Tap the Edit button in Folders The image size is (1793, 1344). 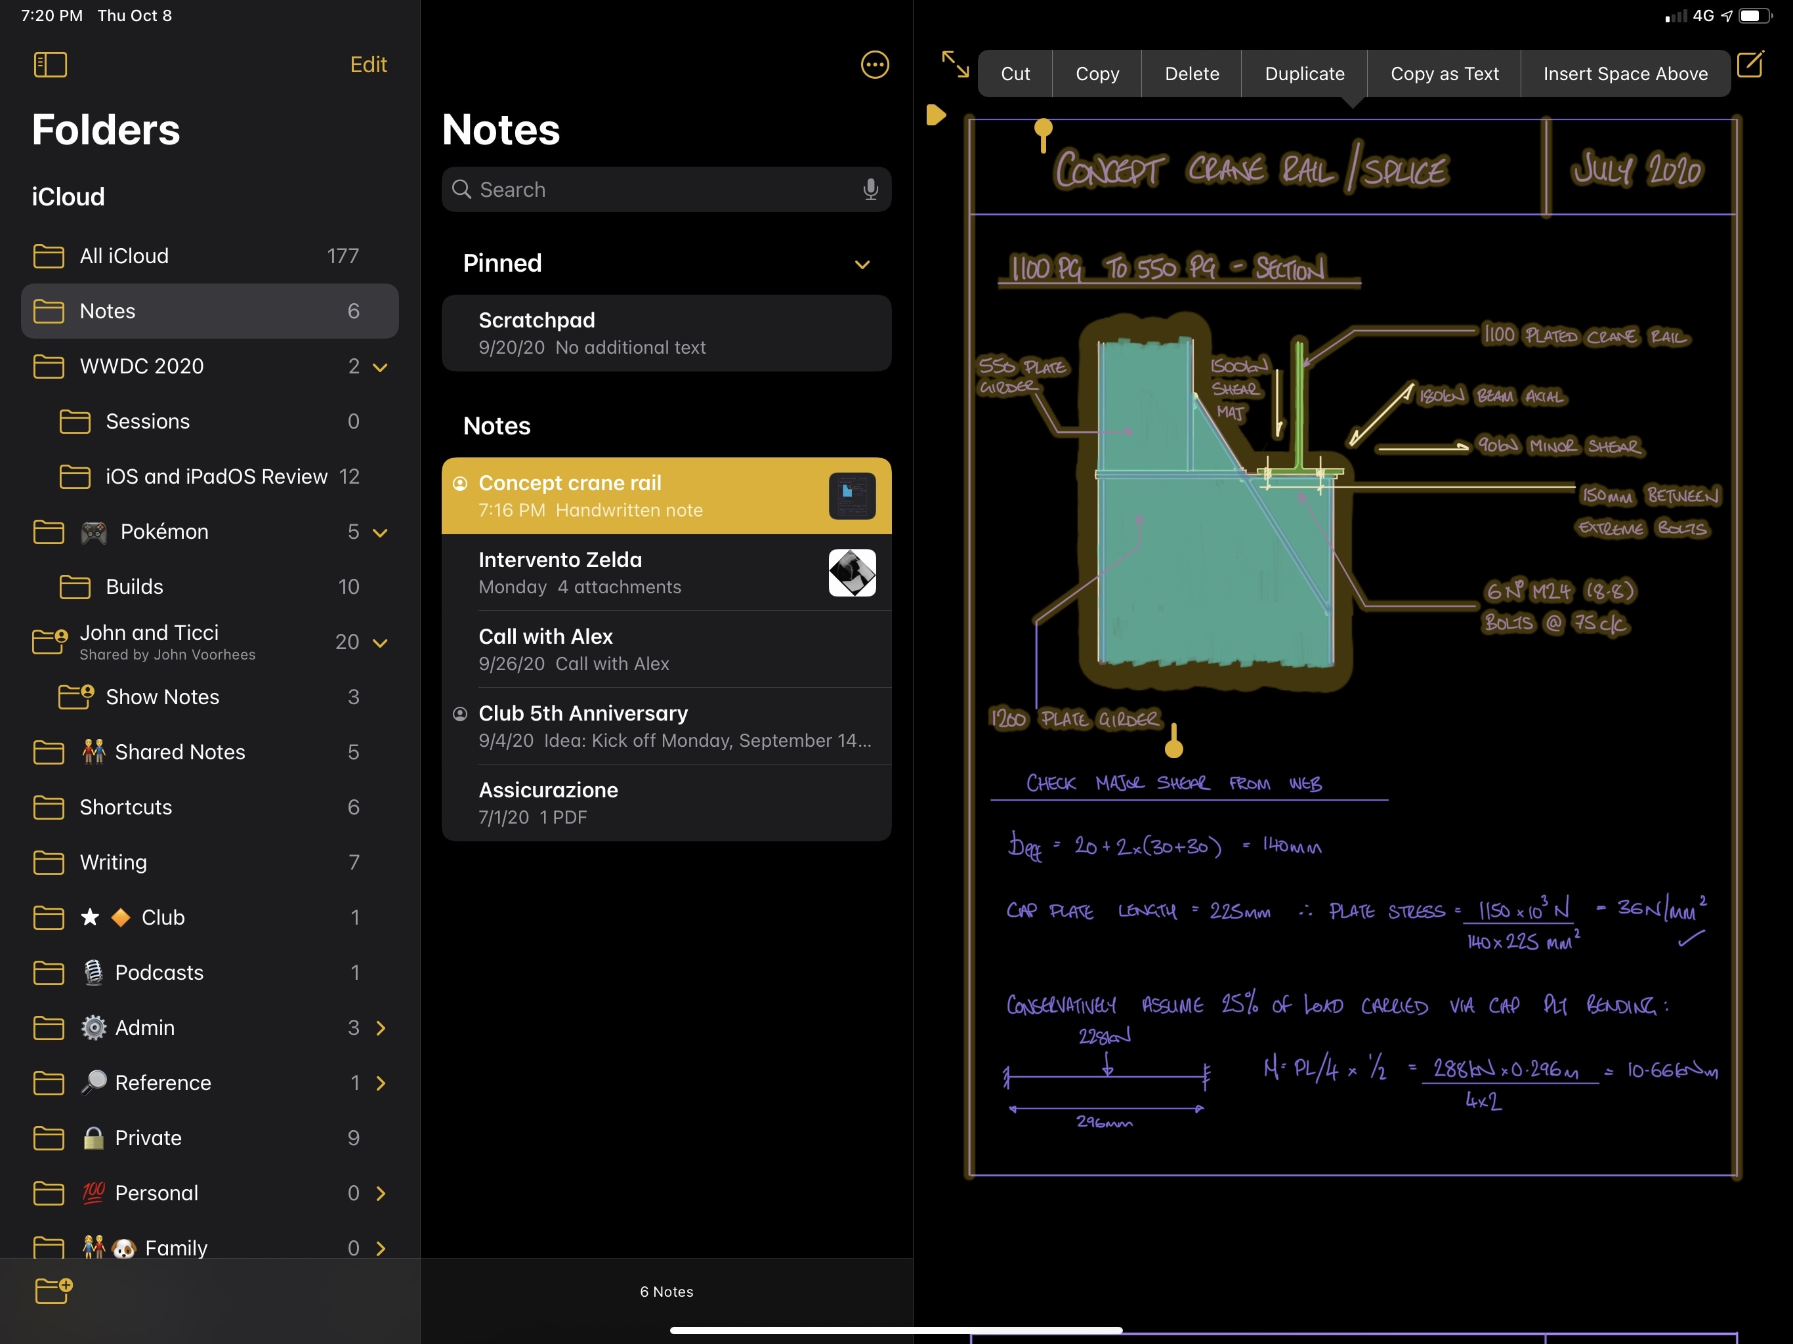click(368, 64)
